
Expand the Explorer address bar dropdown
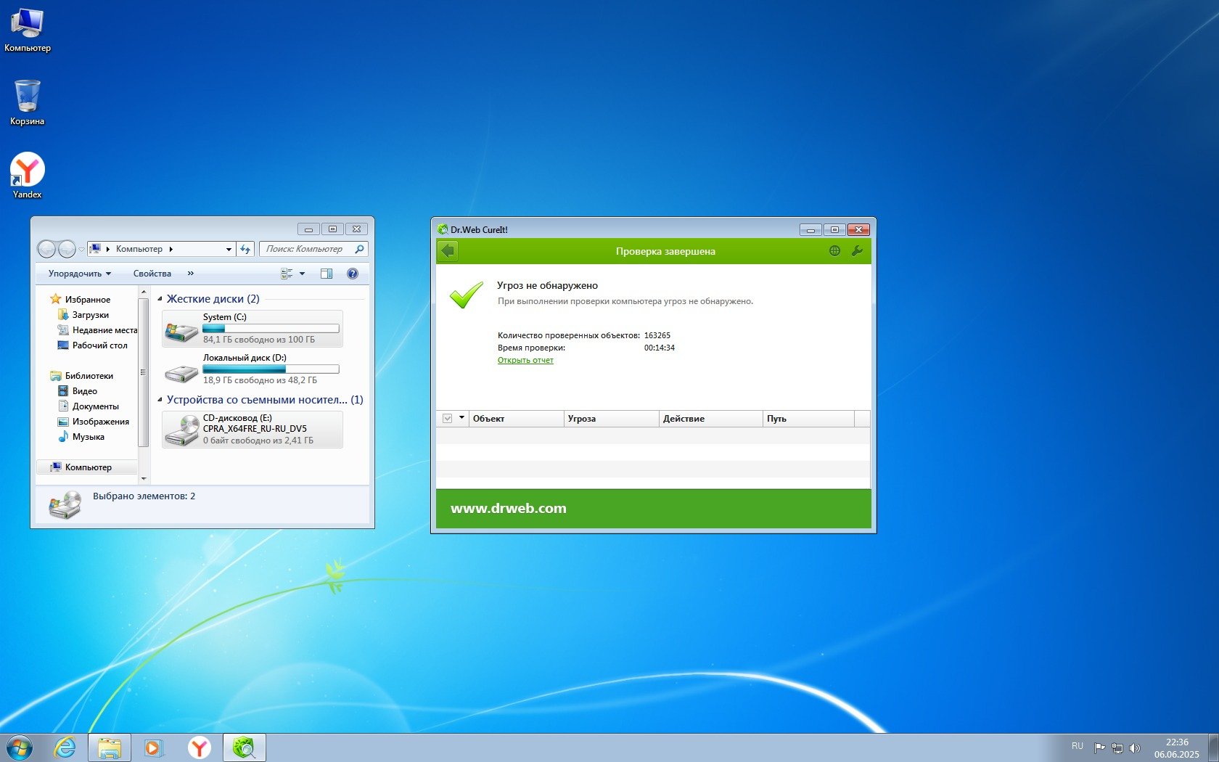click(x=229, y=250)
